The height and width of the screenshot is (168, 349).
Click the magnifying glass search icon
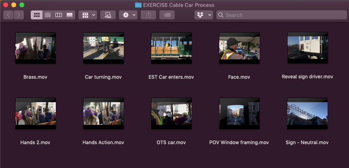[x=220, y=15]
